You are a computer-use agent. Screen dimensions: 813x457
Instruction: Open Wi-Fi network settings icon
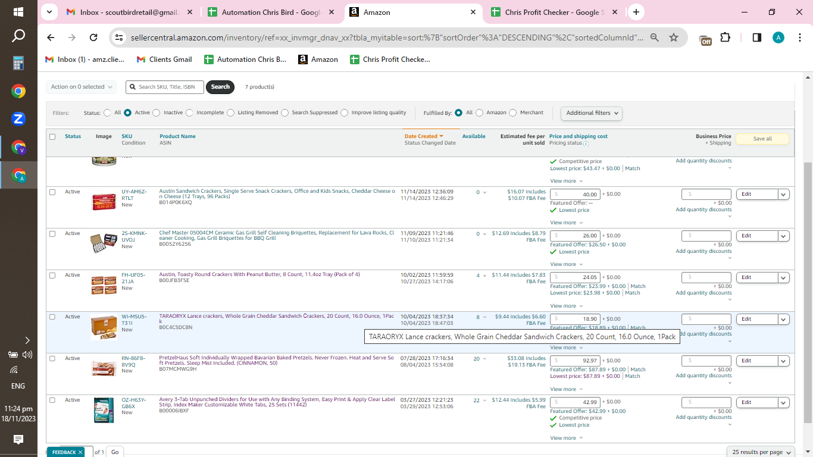pos(14,370)
